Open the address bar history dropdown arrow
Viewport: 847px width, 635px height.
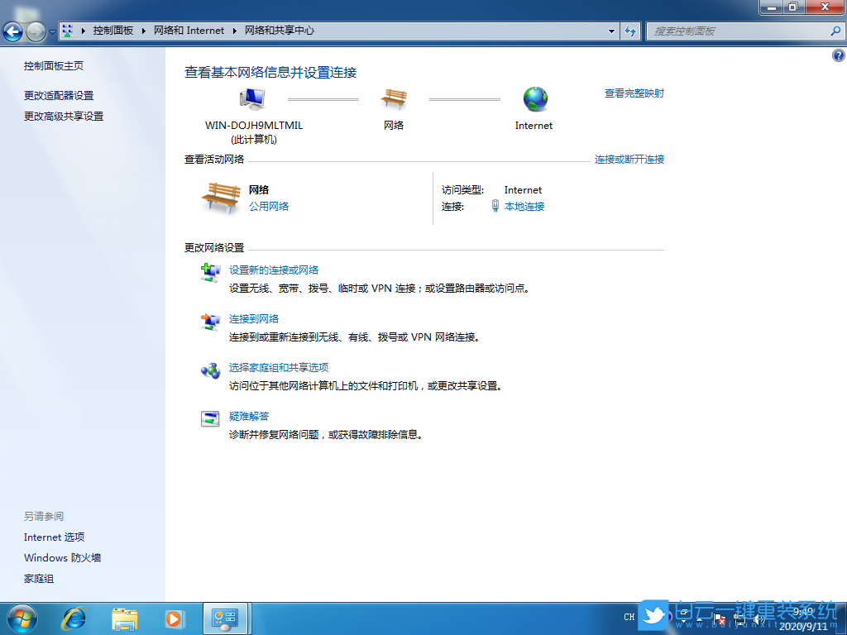[x=610, y=31]
